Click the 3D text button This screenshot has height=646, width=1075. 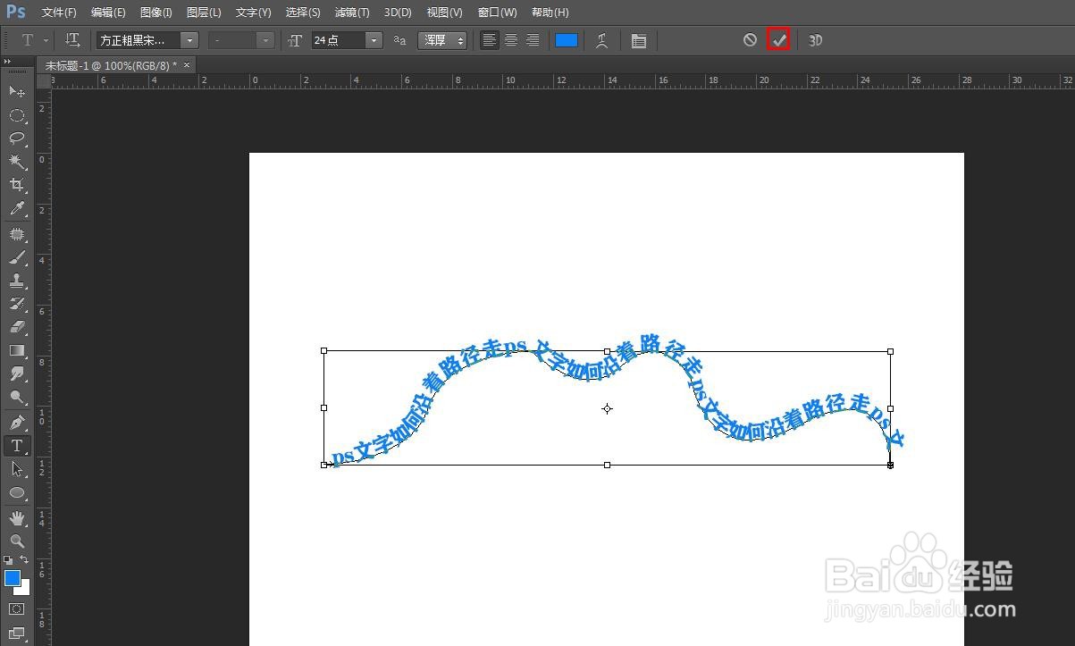815,40
